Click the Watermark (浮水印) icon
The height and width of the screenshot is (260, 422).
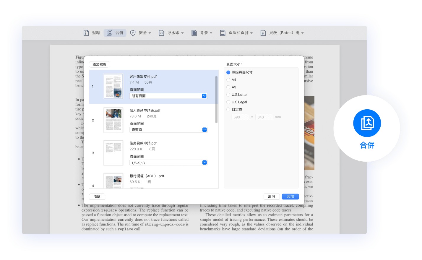(x=161, y=33)
